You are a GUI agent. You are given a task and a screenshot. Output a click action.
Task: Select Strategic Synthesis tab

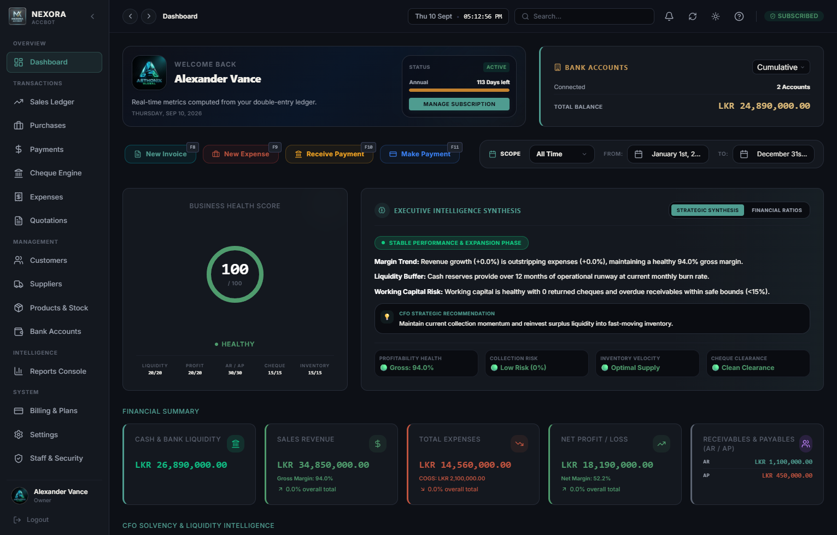[707, 210]
